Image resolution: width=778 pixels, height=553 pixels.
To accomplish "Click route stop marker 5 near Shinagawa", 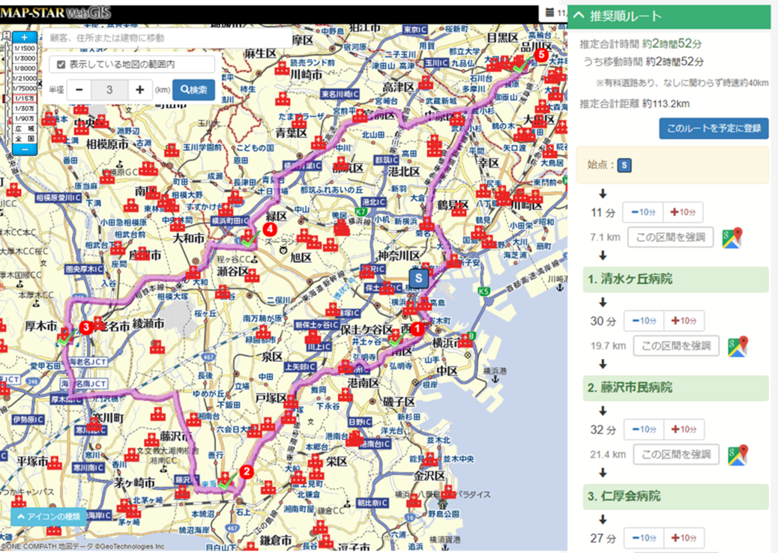I will (x=541, y=55).
